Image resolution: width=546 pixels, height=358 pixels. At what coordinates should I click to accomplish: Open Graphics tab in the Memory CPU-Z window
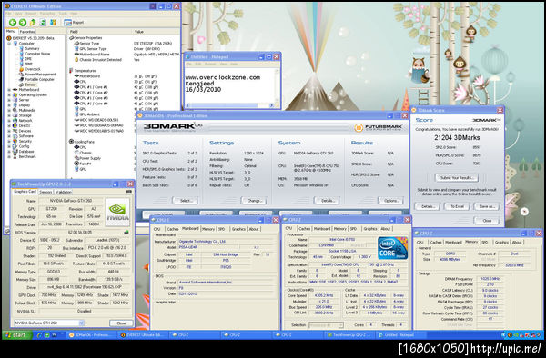pos(501,243)
